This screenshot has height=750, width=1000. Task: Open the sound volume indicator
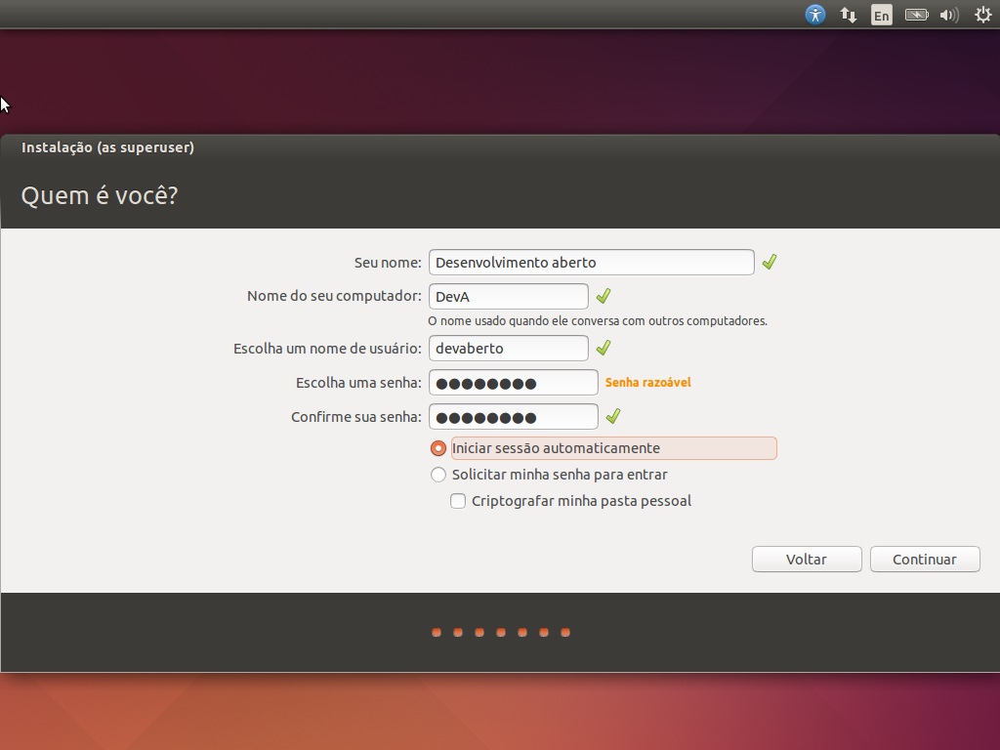pos(949,15)
